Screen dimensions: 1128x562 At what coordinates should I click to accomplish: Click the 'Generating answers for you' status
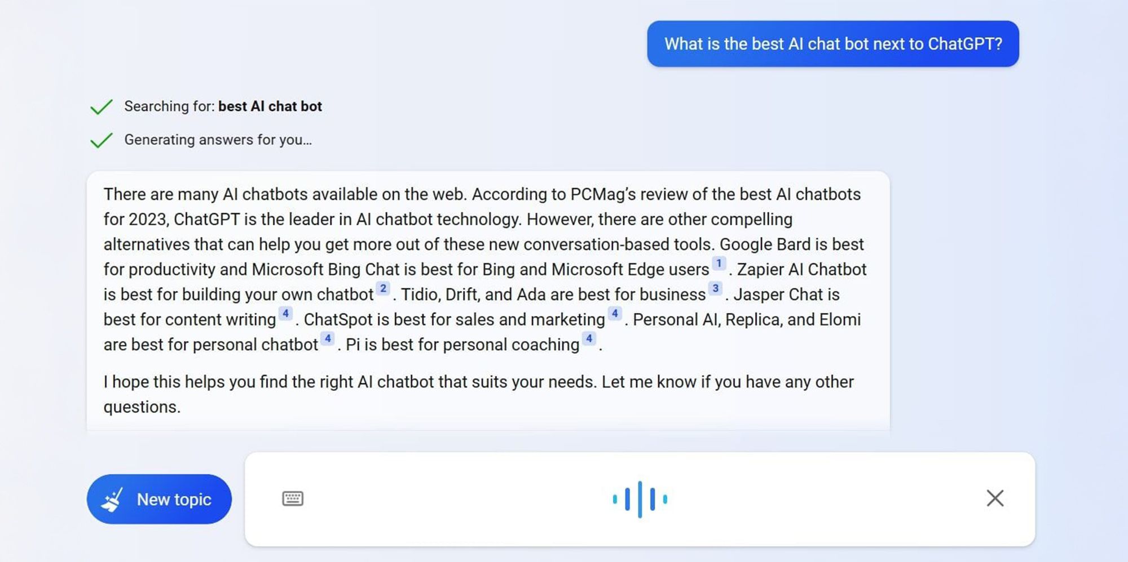(218, 140)
